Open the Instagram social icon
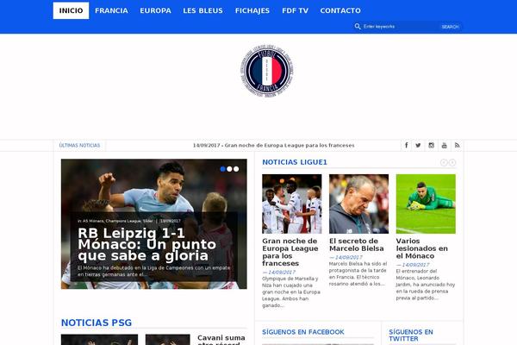Image resolution: width=517 pixels, height=345 pixels. pos(432,145)
